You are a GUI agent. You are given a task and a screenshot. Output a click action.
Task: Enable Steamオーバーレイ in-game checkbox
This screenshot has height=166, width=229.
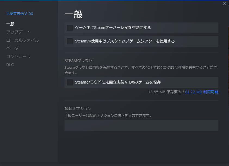(70, 28)
